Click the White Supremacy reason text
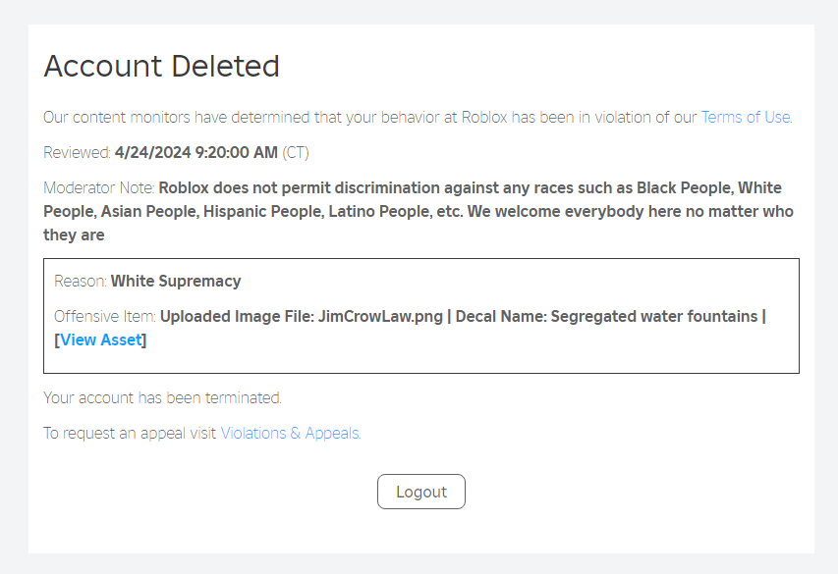Viewport: 838px width, 574px height. [x=176, y=281]
